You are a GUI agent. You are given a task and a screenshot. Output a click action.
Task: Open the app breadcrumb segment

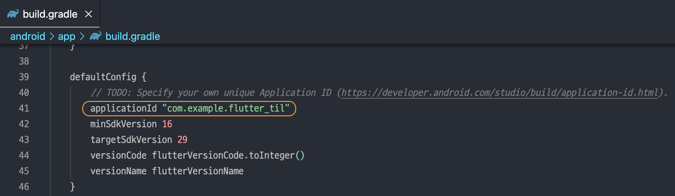[x=67, y=36]
